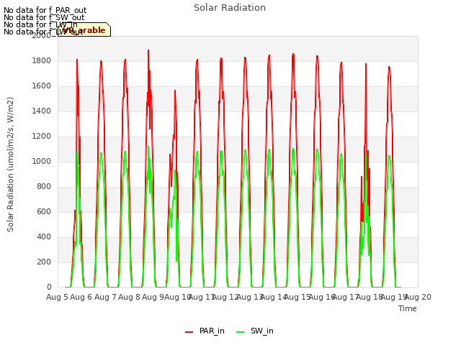Click the Solar Radiation chart title
Viewport: 461px width, 345px height.
pos(230,8)
